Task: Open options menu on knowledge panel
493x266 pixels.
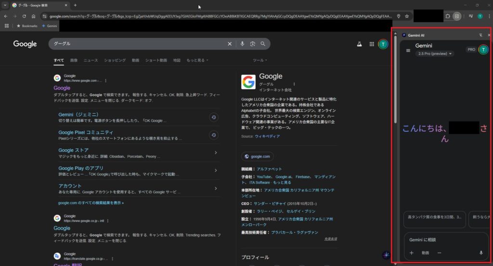Action: (x=294, y=84)
